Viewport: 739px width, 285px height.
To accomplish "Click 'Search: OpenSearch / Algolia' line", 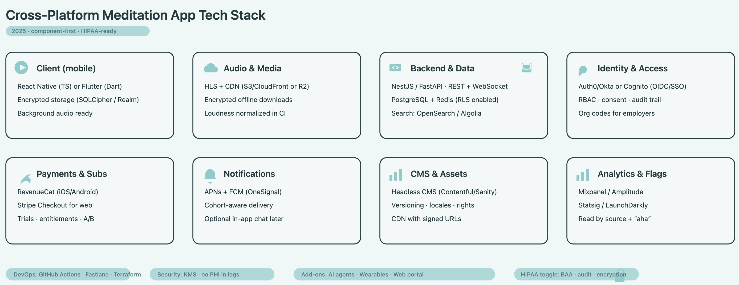I will (x=436, y=113).
